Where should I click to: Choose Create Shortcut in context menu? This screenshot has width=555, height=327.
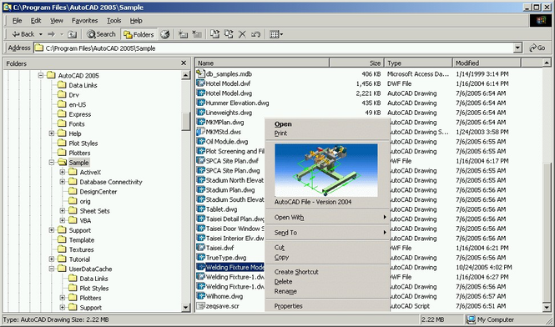327,272
